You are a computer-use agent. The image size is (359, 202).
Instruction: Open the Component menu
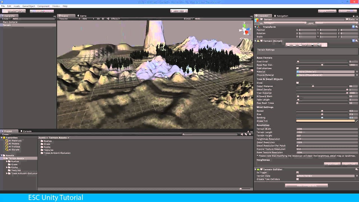point(43,6)
